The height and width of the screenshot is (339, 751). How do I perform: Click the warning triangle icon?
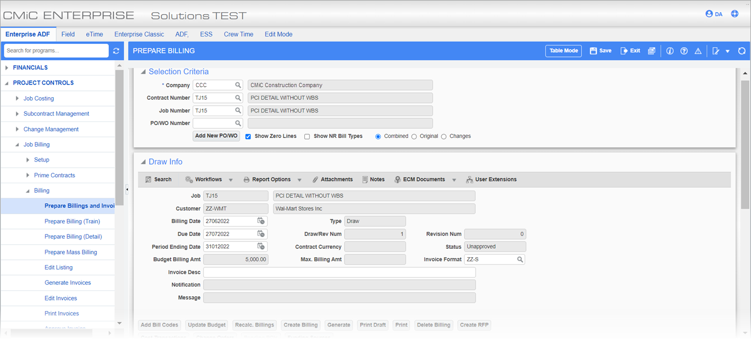(698, 51)
